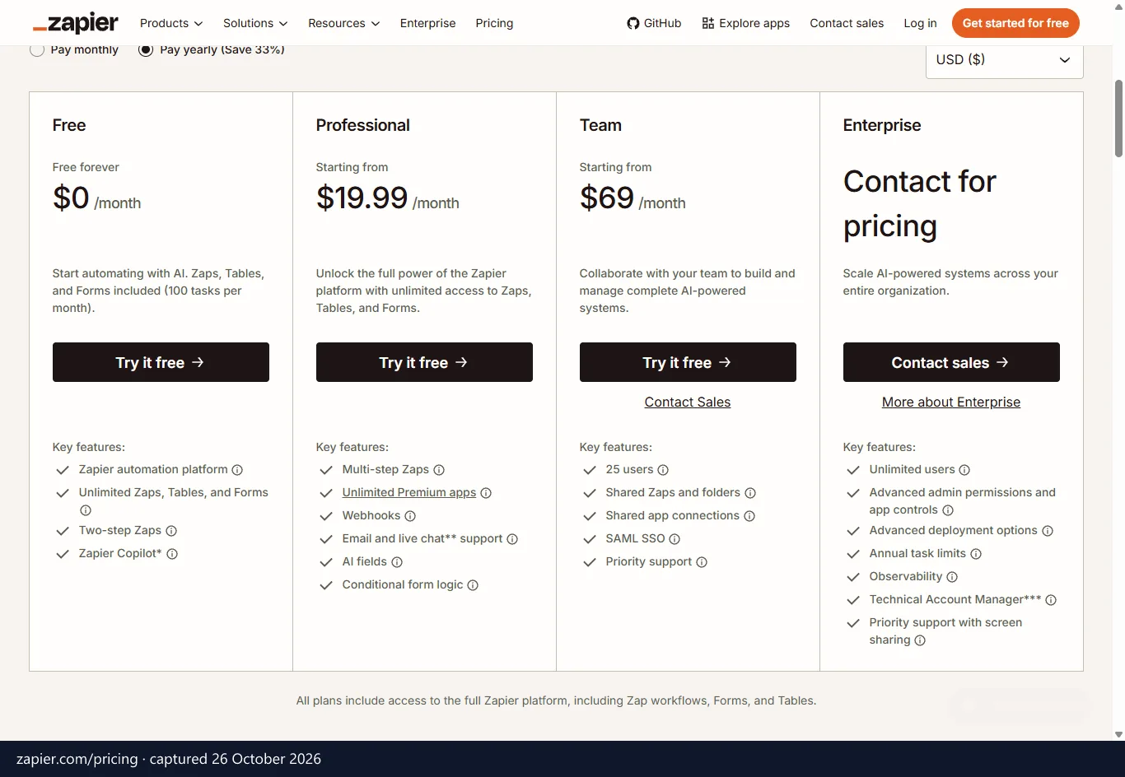Expand the Resources menu
The height and width of the screenshot is (777, 1125).
(344, 23)
